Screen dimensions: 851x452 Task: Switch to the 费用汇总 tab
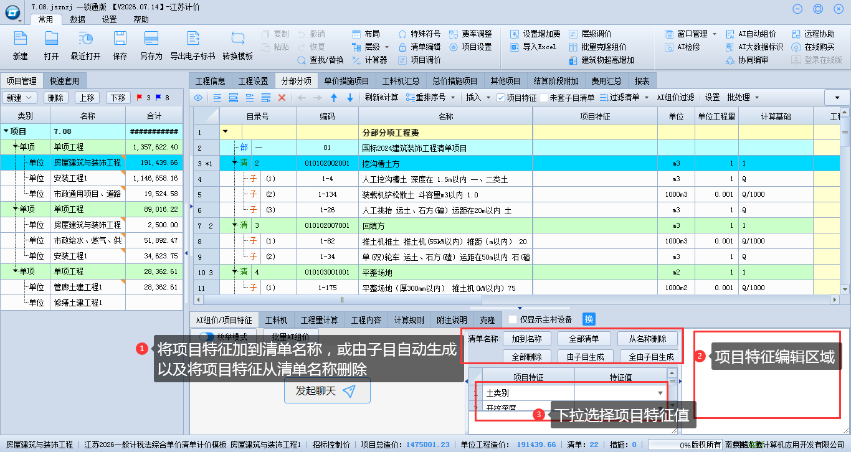(x=607, y=81)
